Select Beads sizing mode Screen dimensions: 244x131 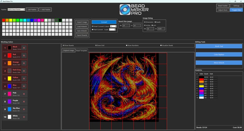tap(155, 22)
